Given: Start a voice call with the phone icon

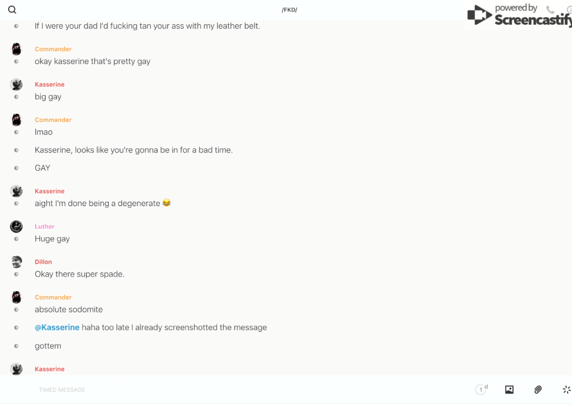Looking at the screenshot, I should 550,10.
